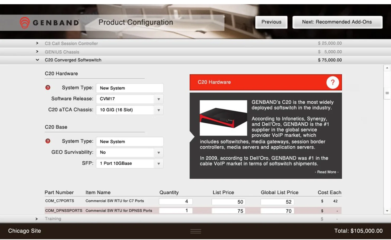Open the Software Release dropdown
This screenshot has height=240, width=391.
coord(159,99)
